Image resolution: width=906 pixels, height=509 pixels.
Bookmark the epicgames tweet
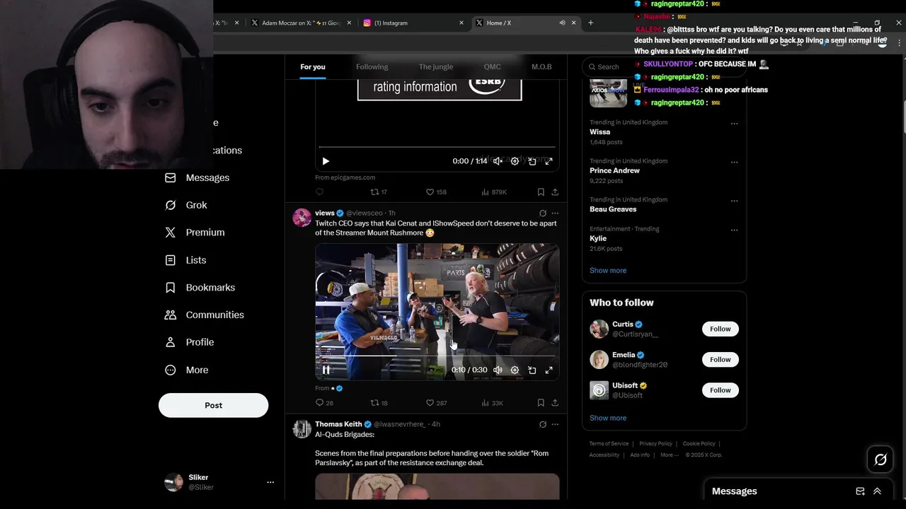click(x=541, y=192)
